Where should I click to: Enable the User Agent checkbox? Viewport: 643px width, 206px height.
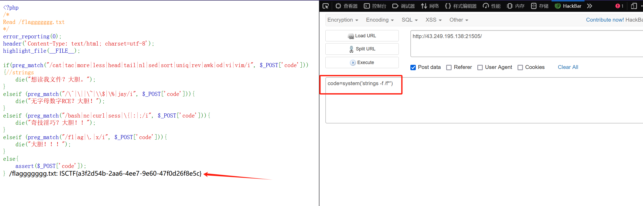pyautogui.click(x=480, y=67)
